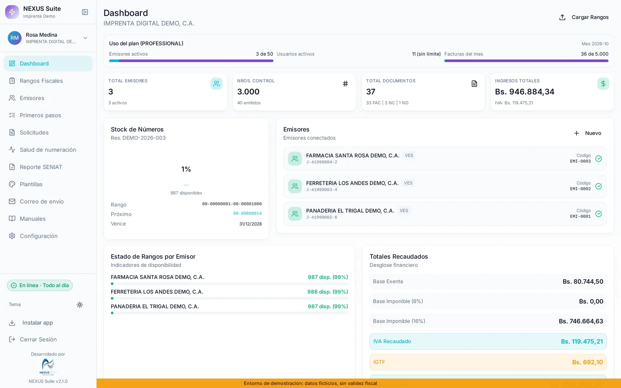This screenshot has height=388, width=621.
Task: Open Rangos Fiscales section
Action: click(48, 81)
